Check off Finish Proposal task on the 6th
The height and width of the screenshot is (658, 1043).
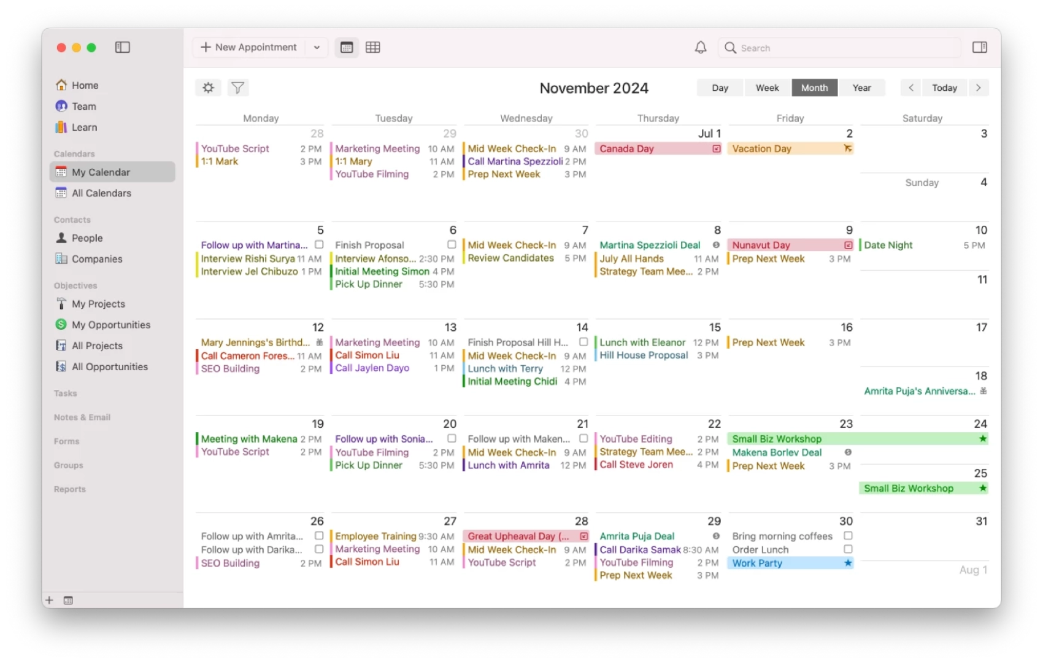pos(452,245)
